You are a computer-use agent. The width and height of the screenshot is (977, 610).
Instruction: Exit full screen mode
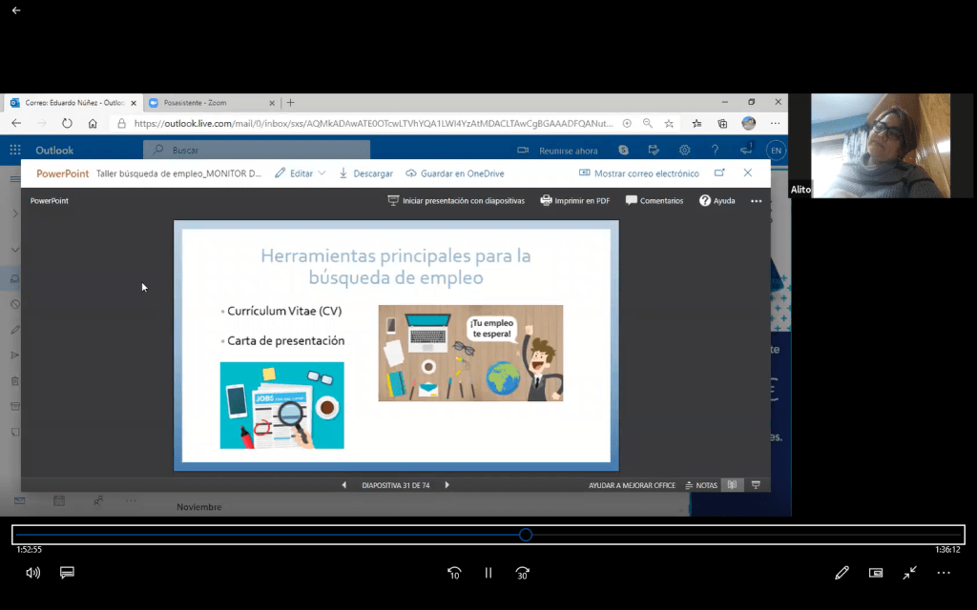(x=910, y=573)
